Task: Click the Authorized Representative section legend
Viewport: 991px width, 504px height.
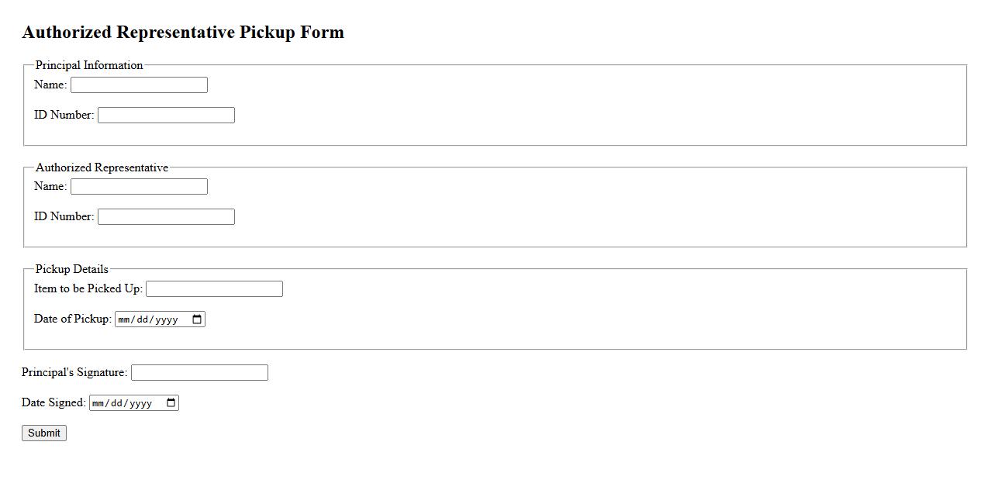Action: [x=102, y=167]
